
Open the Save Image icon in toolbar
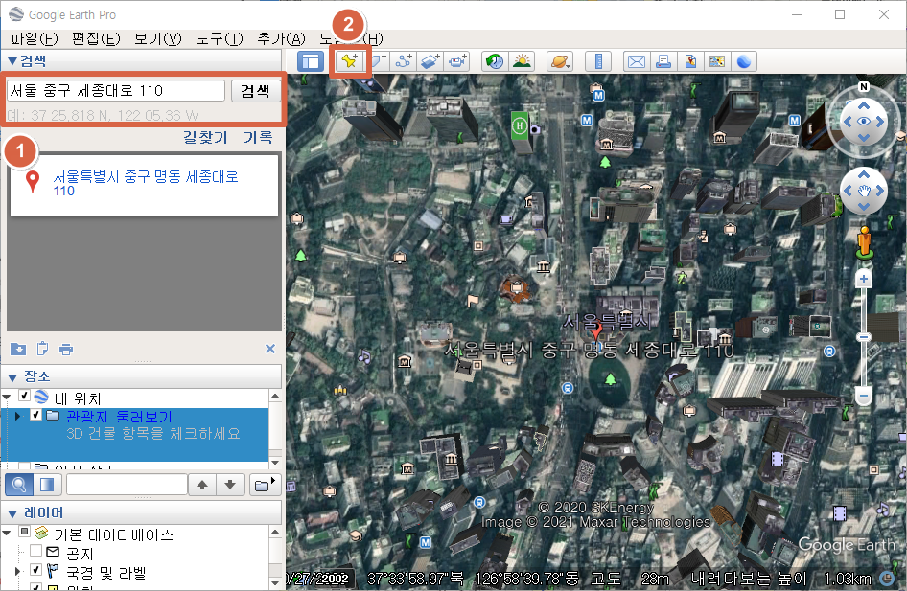point(690,61)
